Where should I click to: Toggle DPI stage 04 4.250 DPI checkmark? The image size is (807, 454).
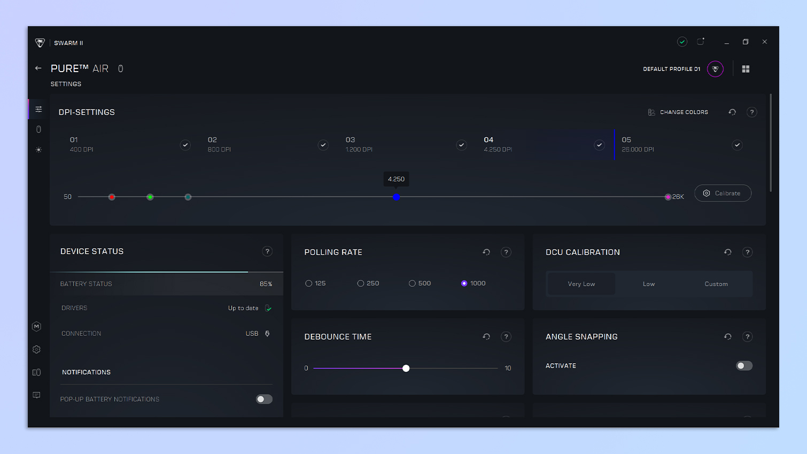pyautogui.click(x=599, y=145)
